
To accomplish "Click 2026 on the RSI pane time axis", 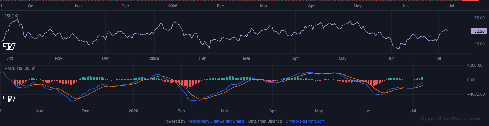I will [x=154, y=58].
